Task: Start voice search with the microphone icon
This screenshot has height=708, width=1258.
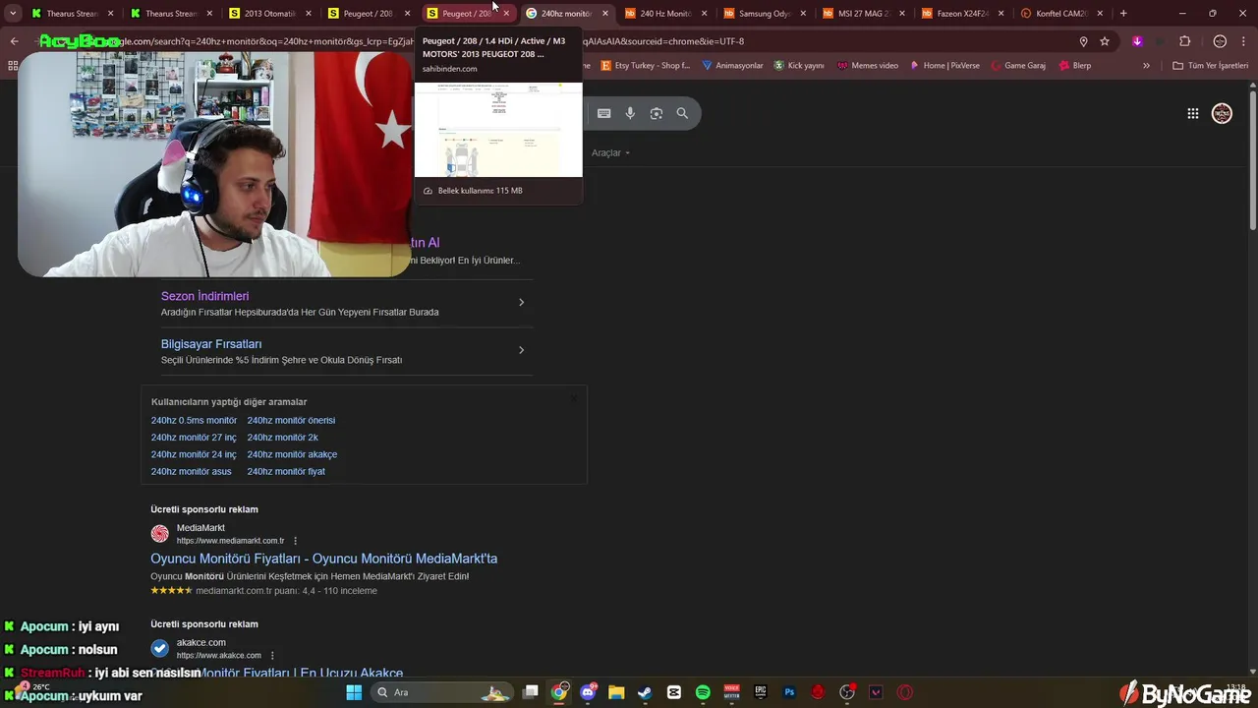Action: (630, 113)
